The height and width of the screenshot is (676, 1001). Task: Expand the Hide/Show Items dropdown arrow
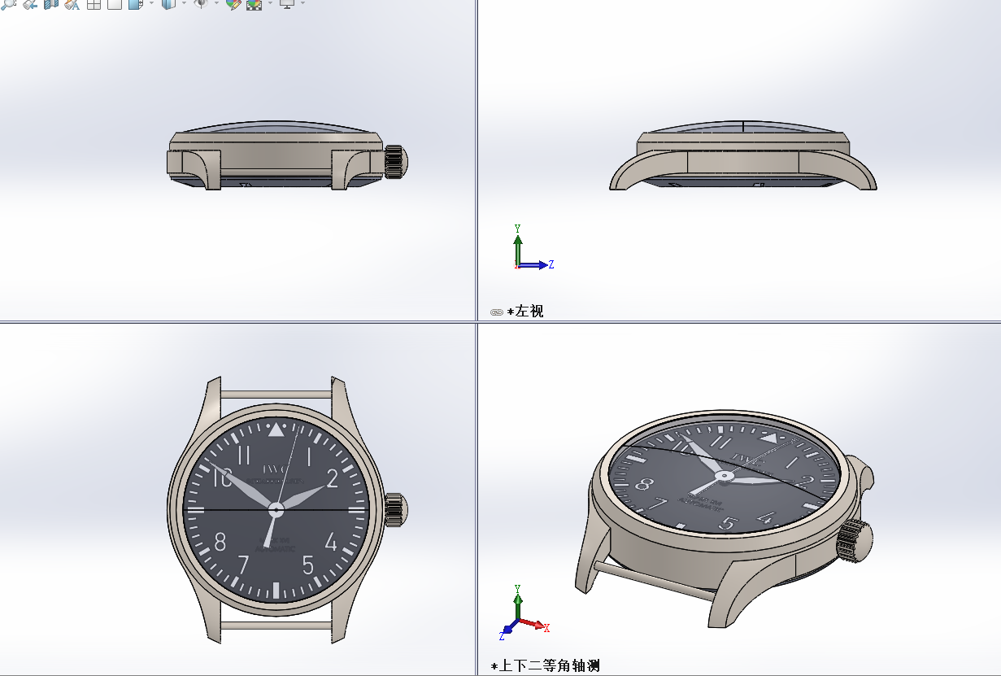(216, 3)
